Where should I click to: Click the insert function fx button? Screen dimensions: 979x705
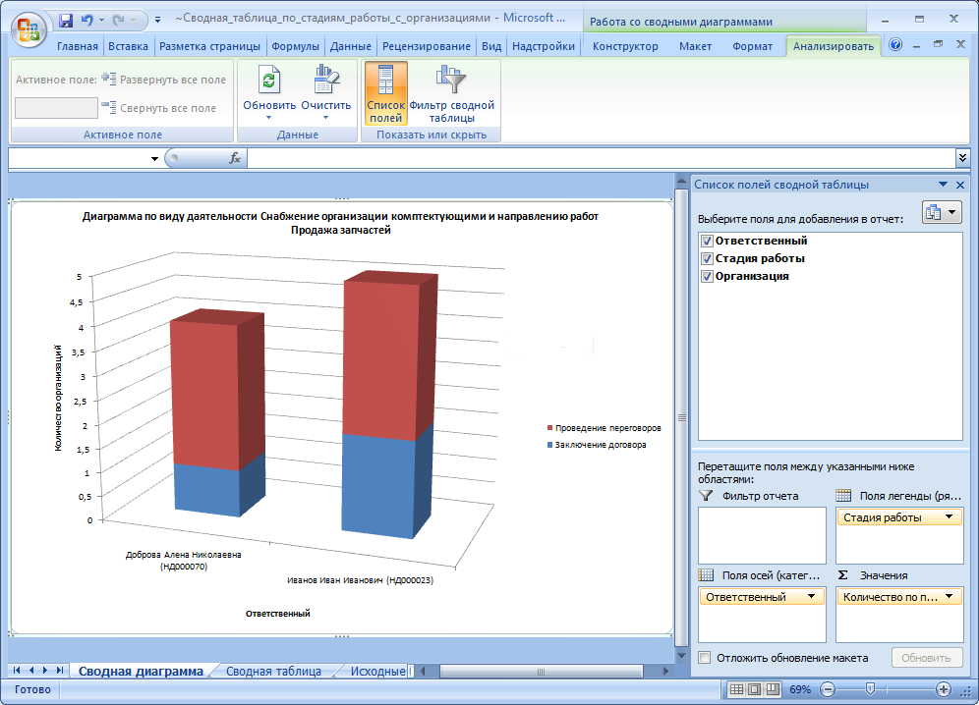[x=235, y=158]
